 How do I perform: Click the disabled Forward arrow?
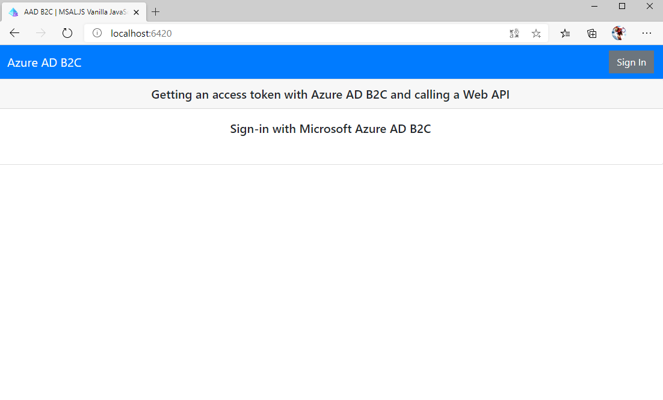[x=40, y=33]
